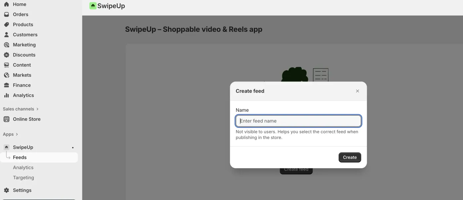Click the Analytics bar chart icon

tap(6, 95)
